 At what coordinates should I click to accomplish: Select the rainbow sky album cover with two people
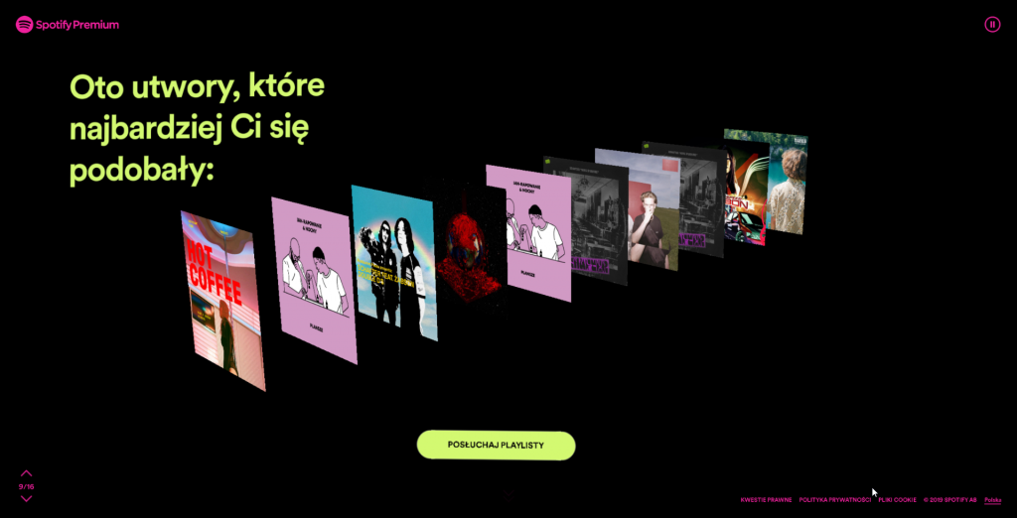[393, 262]
